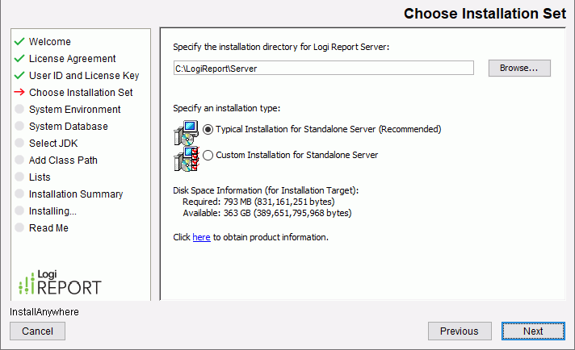Viewport: 575px width, 350px height.
Task: Click the green checkmark beside License Agreement
Action: click(19, 59)
